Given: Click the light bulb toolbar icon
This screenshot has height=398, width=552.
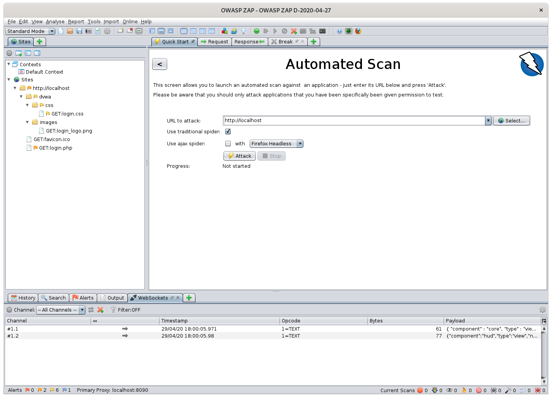Looking at the screenshot, I should tap(243, 31).
